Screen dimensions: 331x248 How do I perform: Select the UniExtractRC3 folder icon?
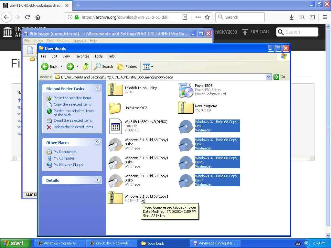pyautogui.click(x=115, y=108)
